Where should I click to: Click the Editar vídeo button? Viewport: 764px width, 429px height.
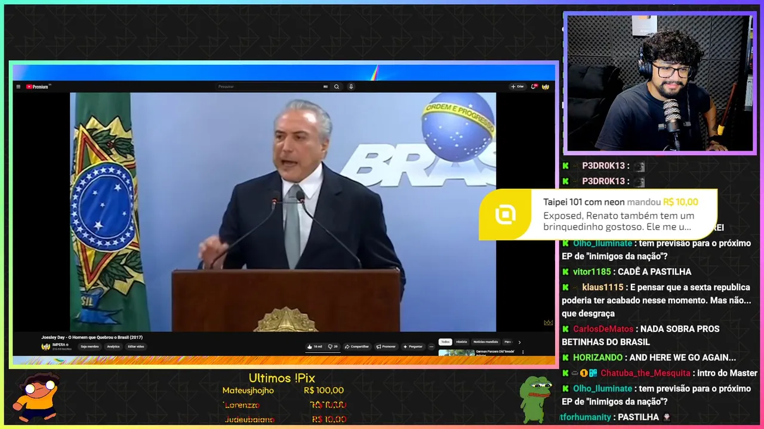pos(135,346)
